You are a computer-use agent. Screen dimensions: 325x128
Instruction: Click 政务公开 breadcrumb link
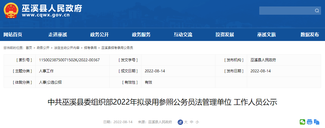(x=43, y=48)
